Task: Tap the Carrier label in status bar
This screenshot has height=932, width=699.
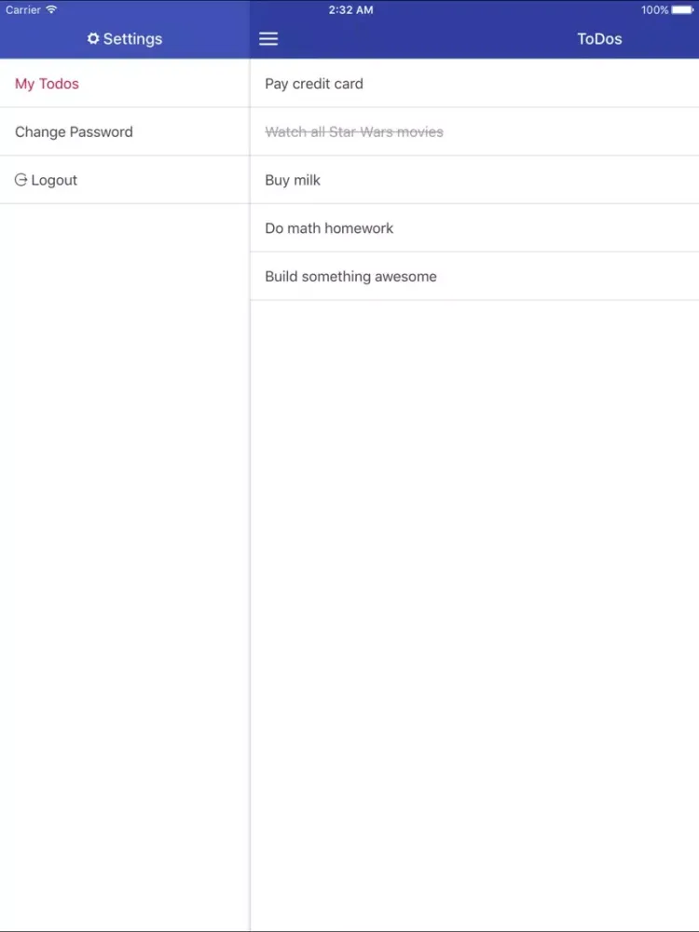Action: [23, 10]
